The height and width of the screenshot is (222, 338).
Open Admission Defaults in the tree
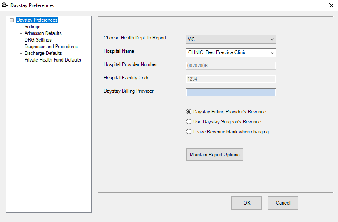click(x=43, y=33)
